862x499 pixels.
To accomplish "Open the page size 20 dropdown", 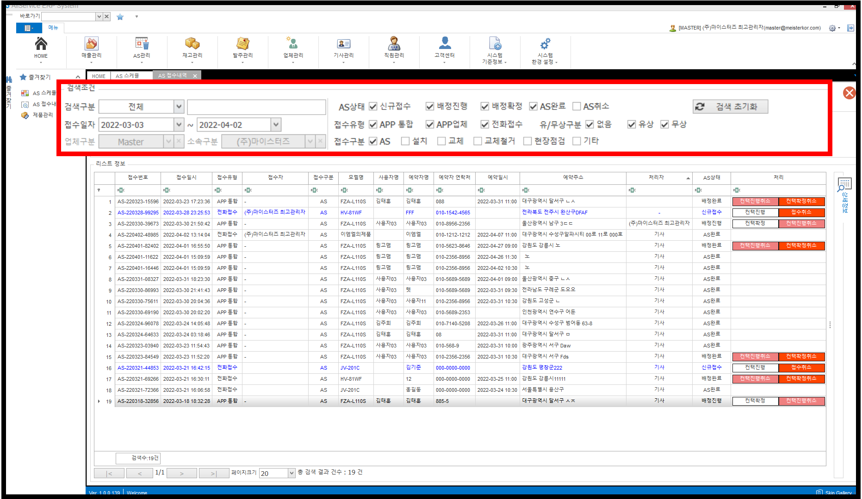I will coord(291,473).
